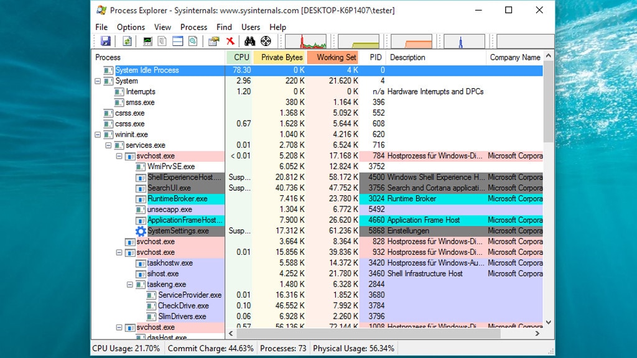Open the Users menu

pos(251,27)
